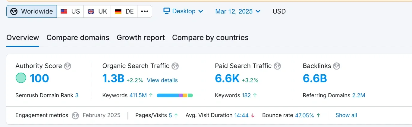Open paid Keywords 182 link
The image size is (412, 127).
coord(246,95)
